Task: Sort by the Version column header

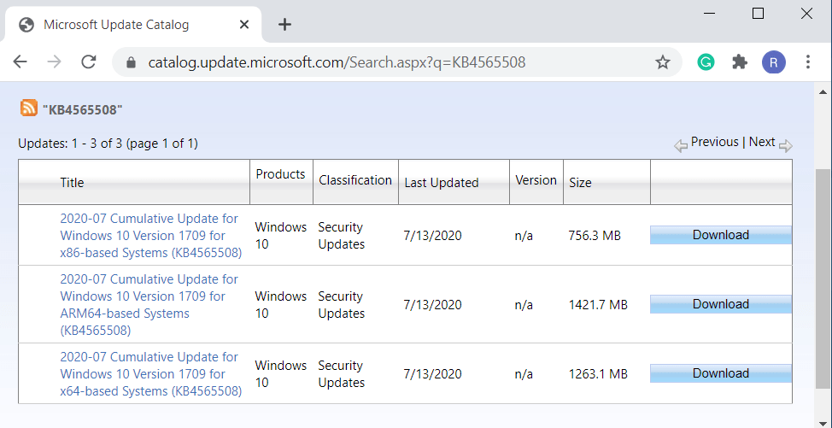Action: point(536,180)
